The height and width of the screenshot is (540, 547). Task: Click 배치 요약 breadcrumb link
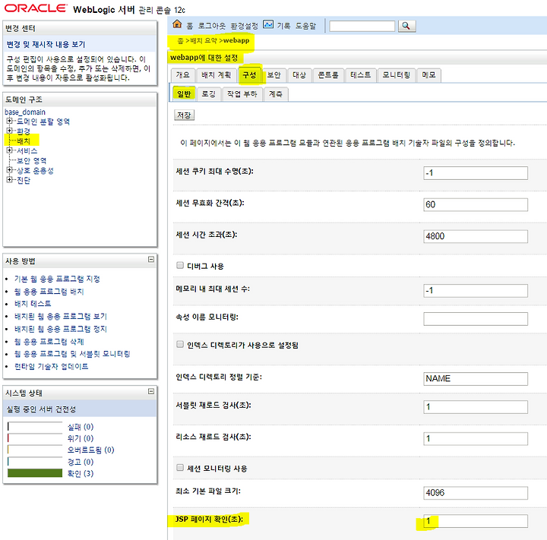click(x=204, y=40)
